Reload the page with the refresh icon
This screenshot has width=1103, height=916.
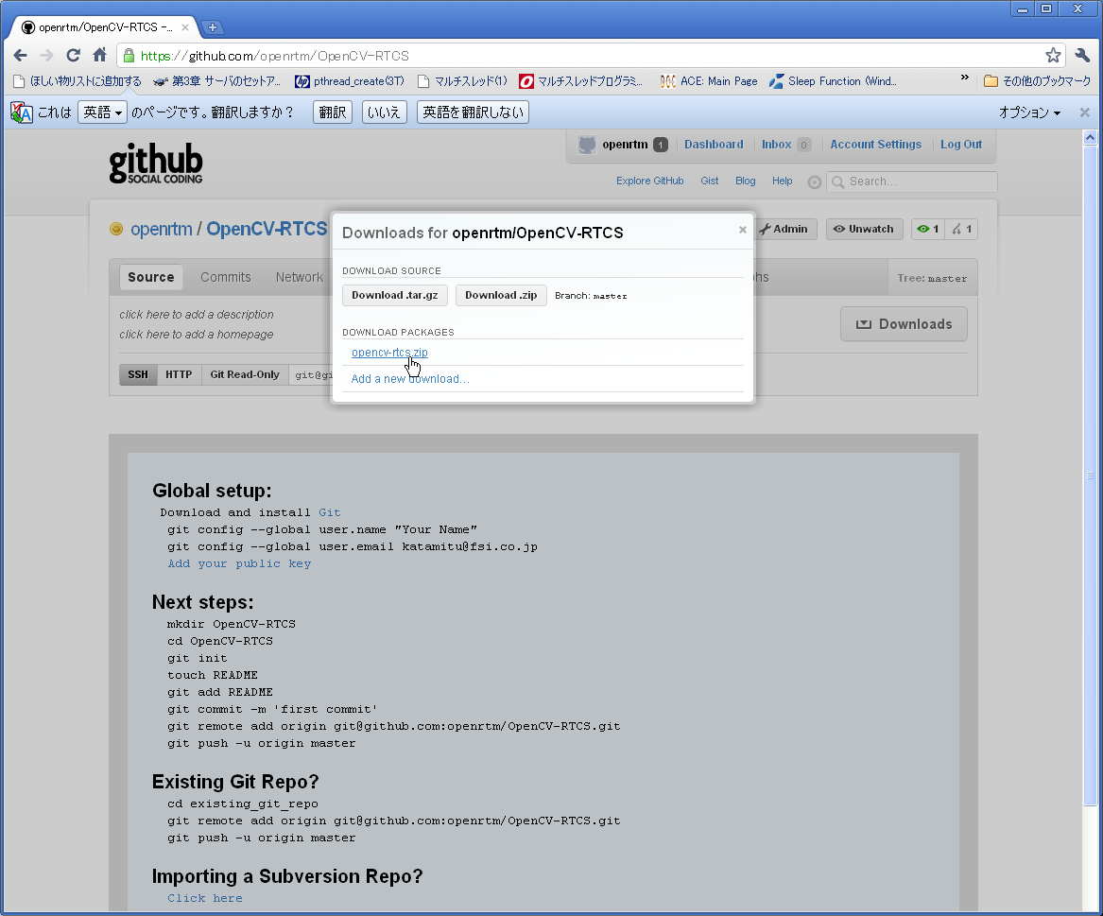[73, 55]
